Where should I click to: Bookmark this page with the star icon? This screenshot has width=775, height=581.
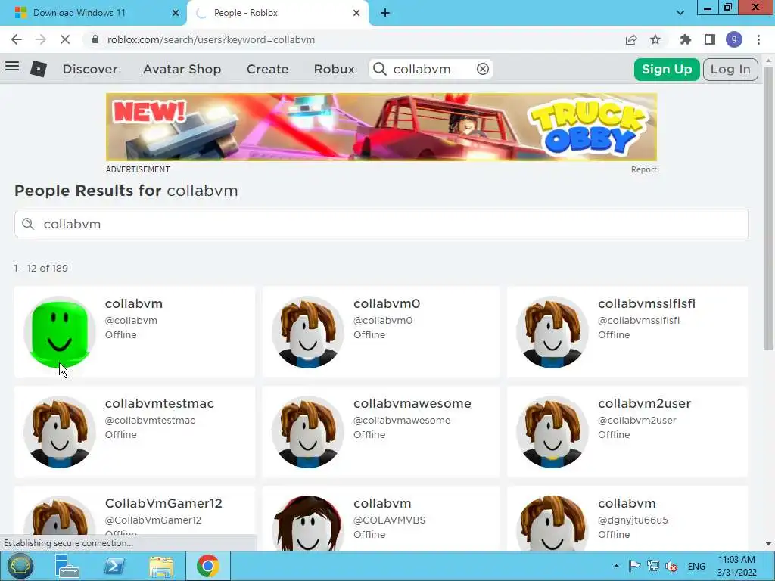point(655,39)
